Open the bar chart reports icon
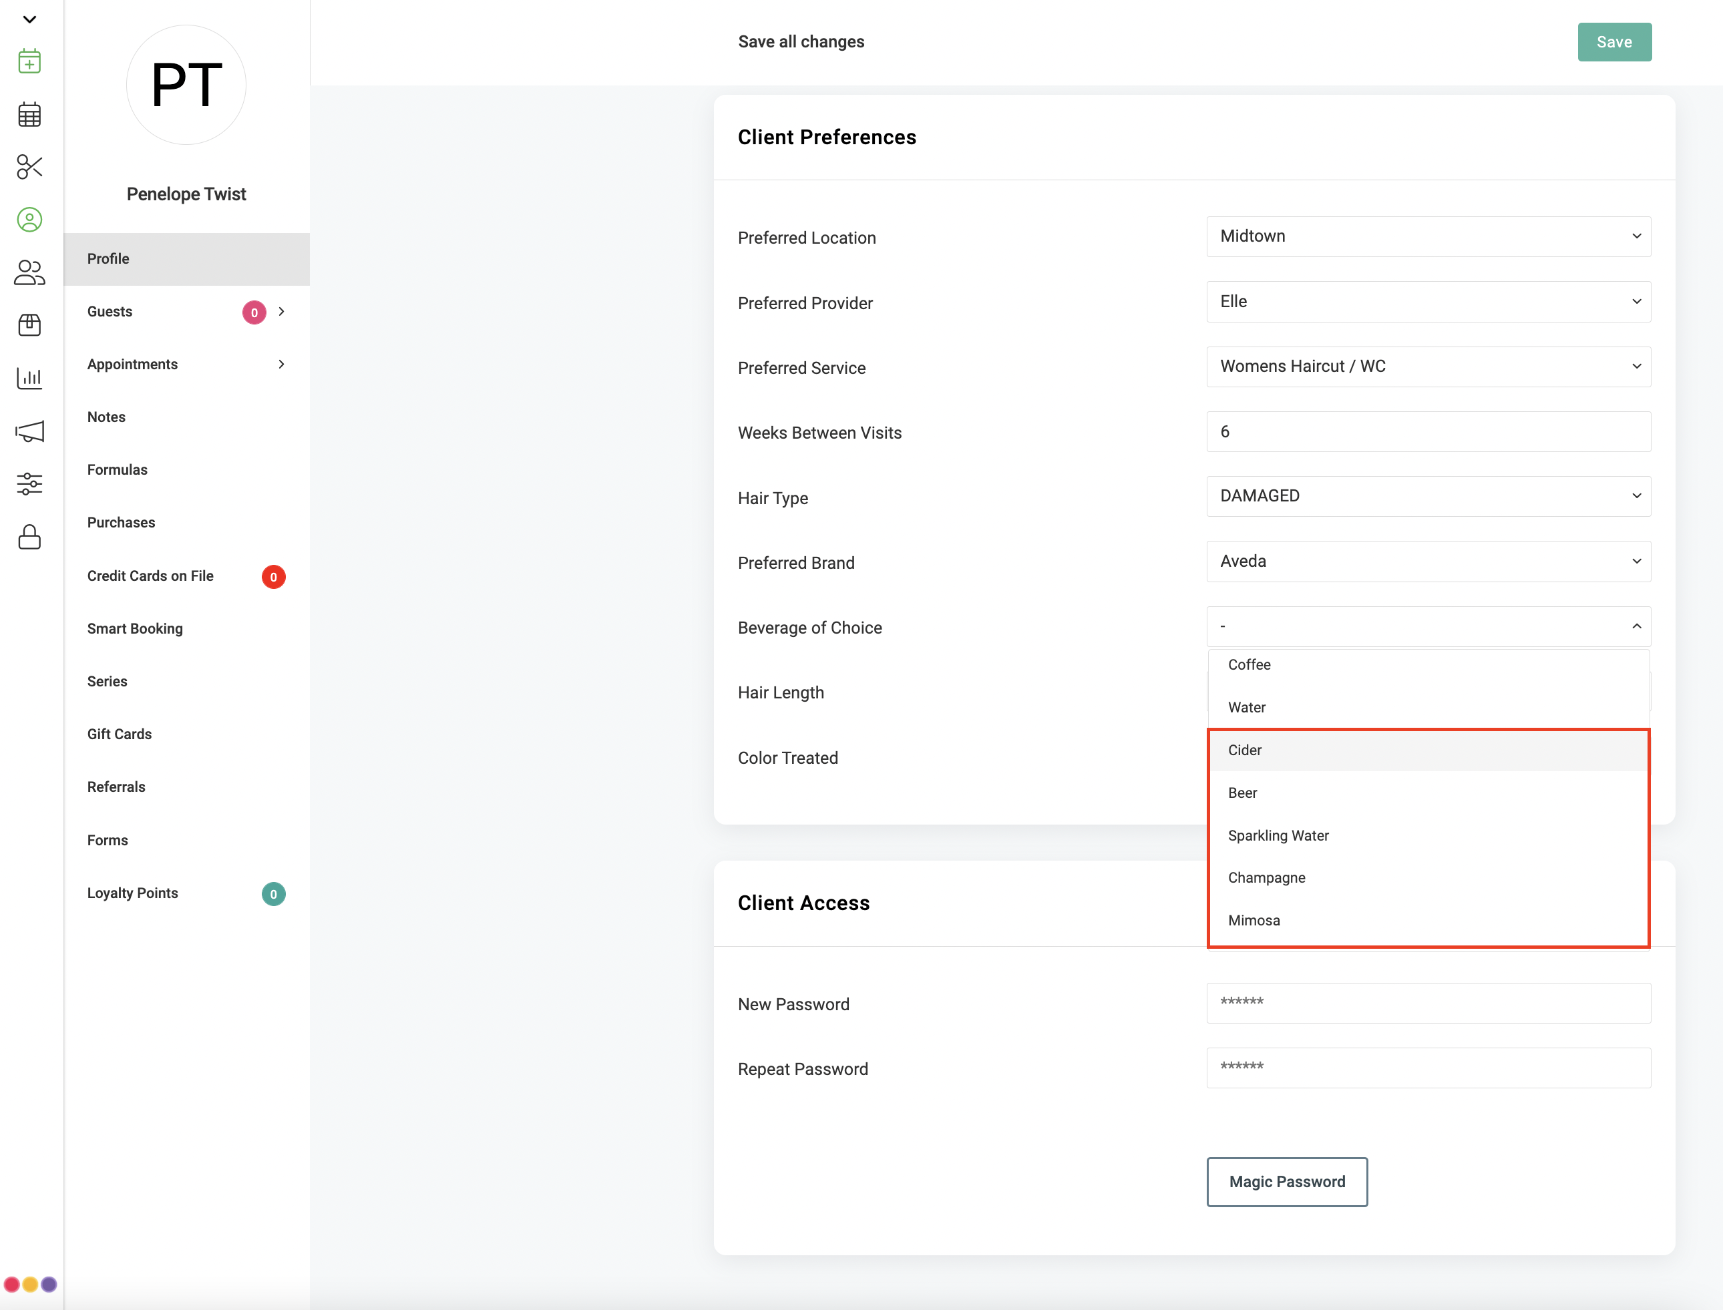The image size is (1723, 1310). [29, 378]
